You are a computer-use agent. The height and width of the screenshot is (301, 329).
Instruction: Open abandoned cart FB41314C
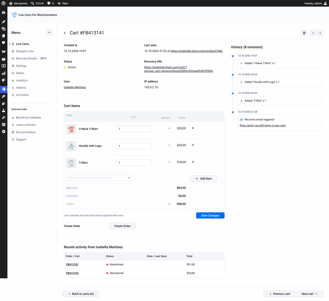(72, 273)
